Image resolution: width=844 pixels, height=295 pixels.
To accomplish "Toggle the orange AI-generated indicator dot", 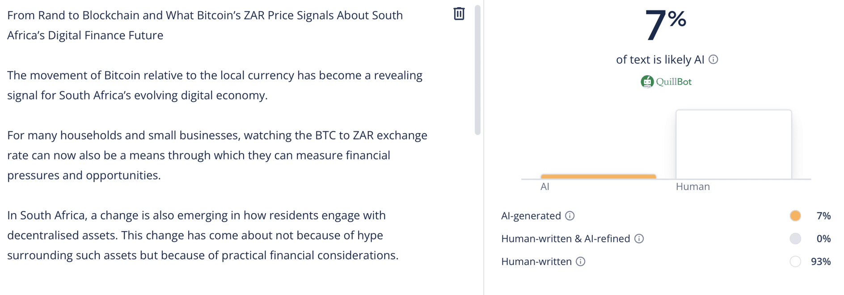I will [x=795, y=215].
